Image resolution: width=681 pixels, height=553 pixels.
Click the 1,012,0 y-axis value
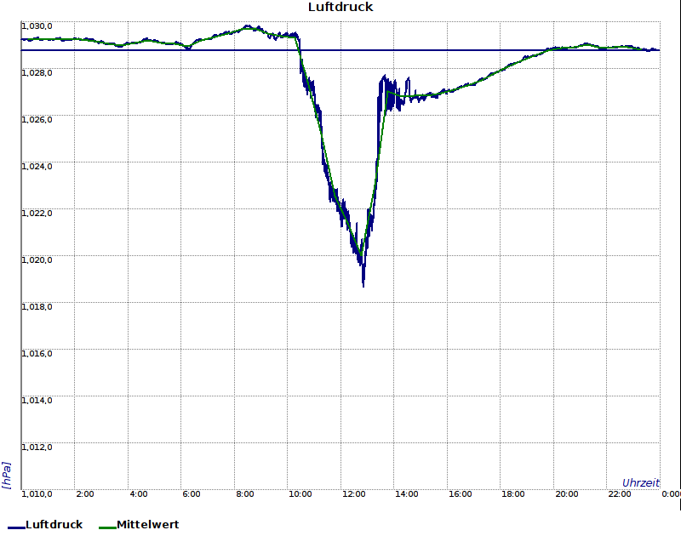37,448
